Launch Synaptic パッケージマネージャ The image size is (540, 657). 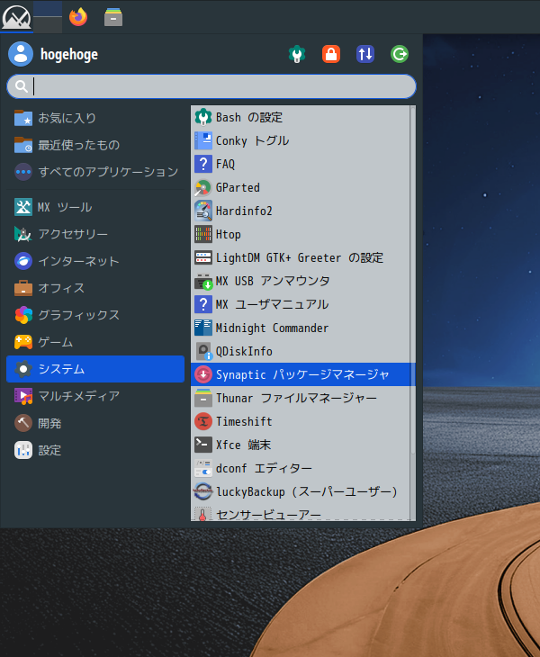[x=301, y=374]
